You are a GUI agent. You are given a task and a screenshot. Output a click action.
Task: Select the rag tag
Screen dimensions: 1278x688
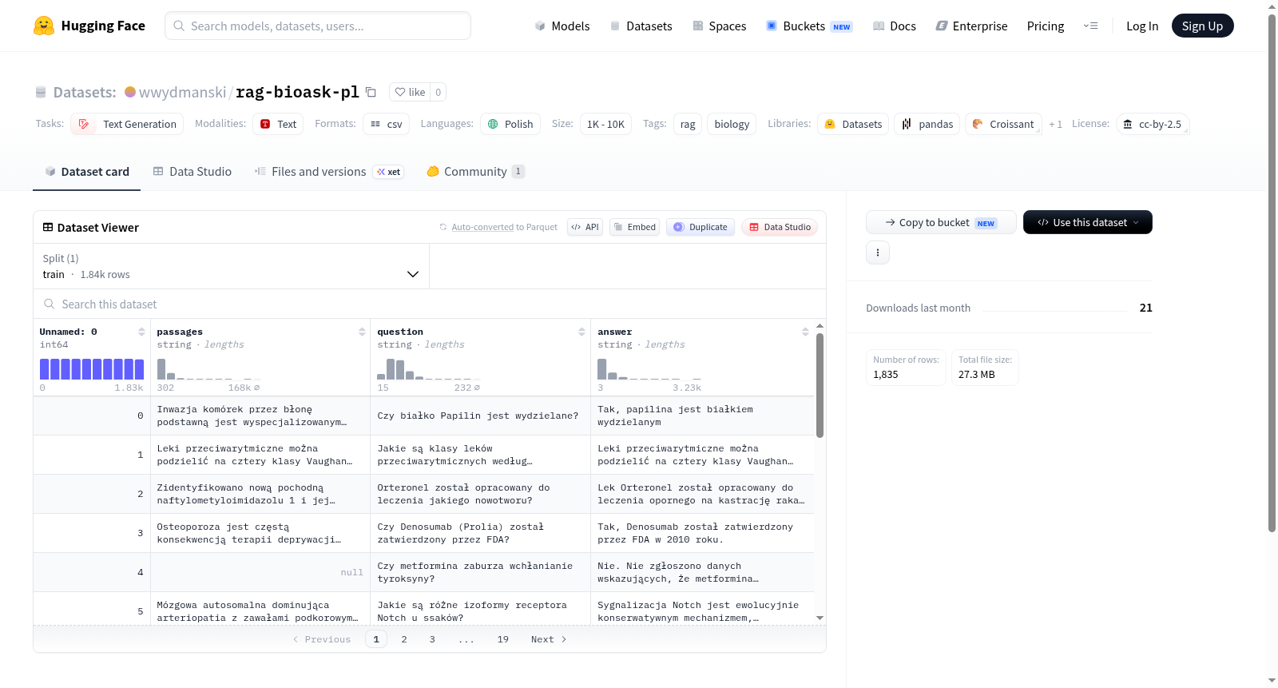pyautogui.click(x=688, y=124)
